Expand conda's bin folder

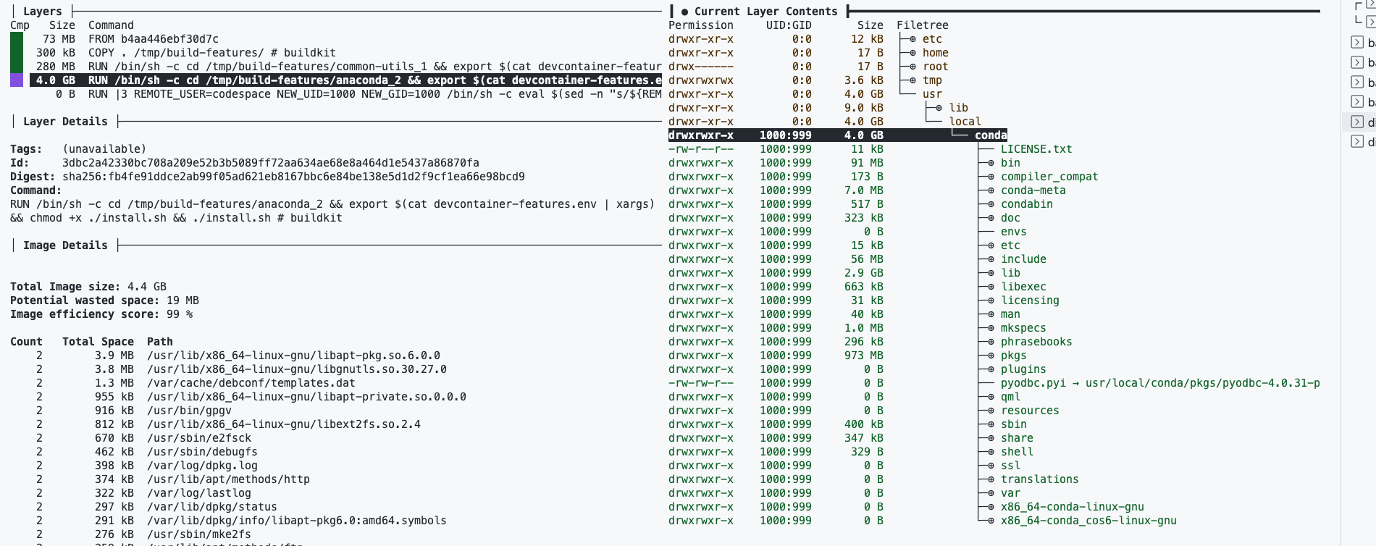coord(991,163)
